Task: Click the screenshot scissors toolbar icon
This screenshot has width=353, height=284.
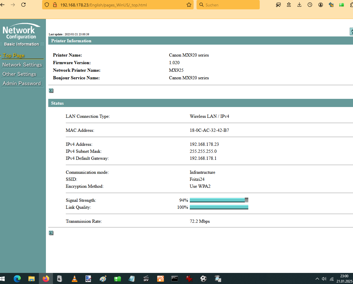Action: coord(278,5)
